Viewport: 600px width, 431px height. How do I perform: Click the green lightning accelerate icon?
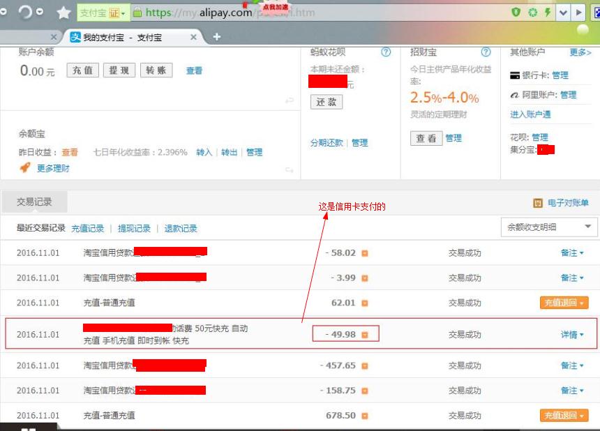[x=548, y=13]
